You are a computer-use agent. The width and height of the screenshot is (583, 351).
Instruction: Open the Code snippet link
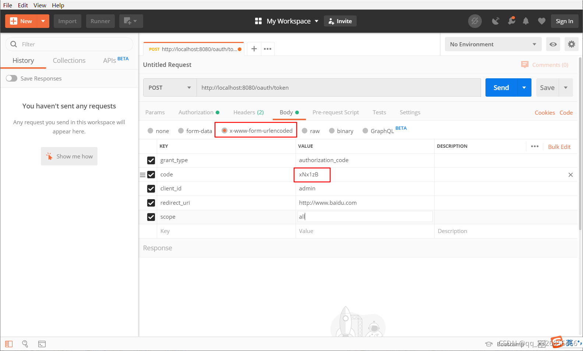coord(566,113)
